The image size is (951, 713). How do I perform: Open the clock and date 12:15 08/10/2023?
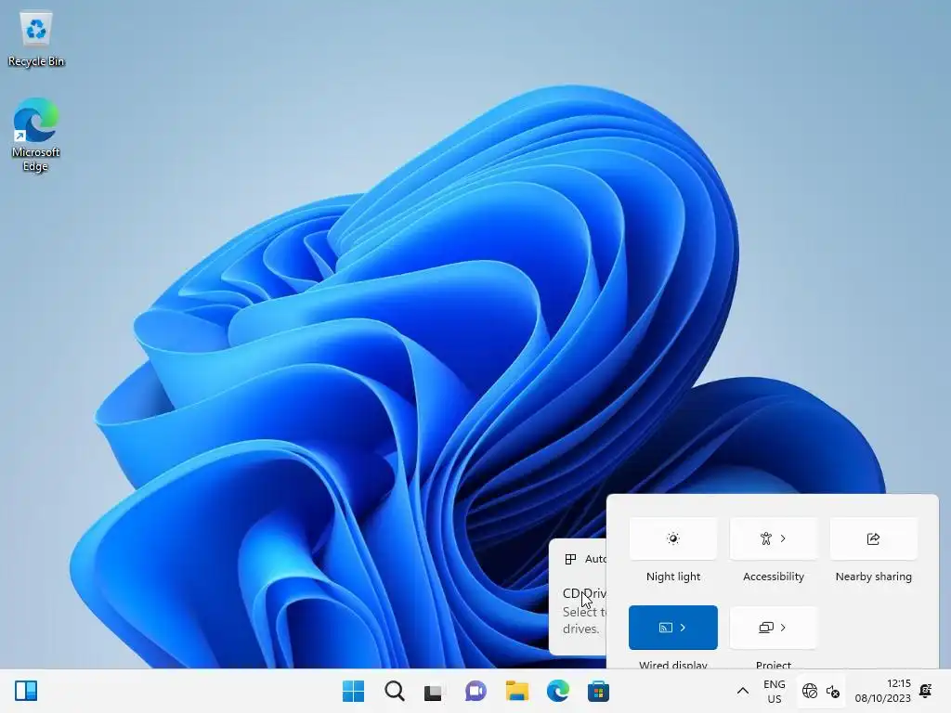[x=882, y=691]
